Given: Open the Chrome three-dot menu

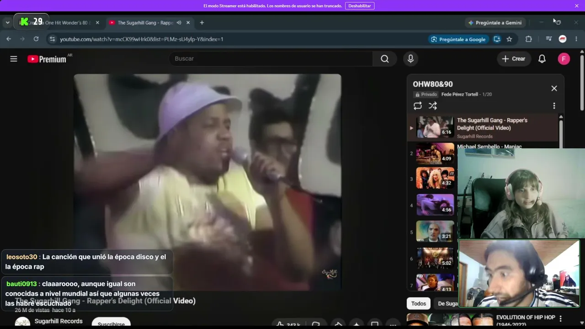Looking at the screenshot, I should point(576,39).
